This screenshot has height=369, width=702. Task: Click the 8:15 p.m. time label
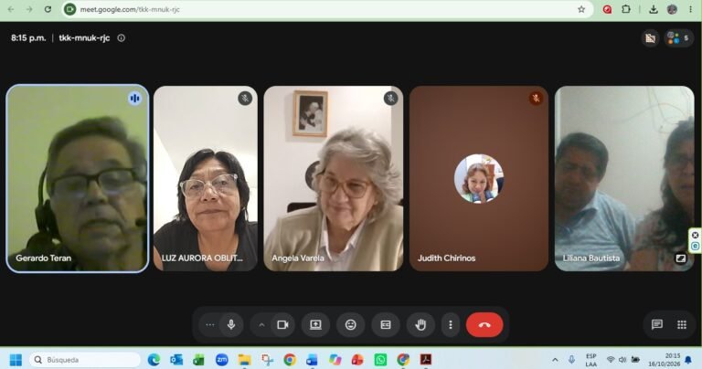tap(28, 38)
